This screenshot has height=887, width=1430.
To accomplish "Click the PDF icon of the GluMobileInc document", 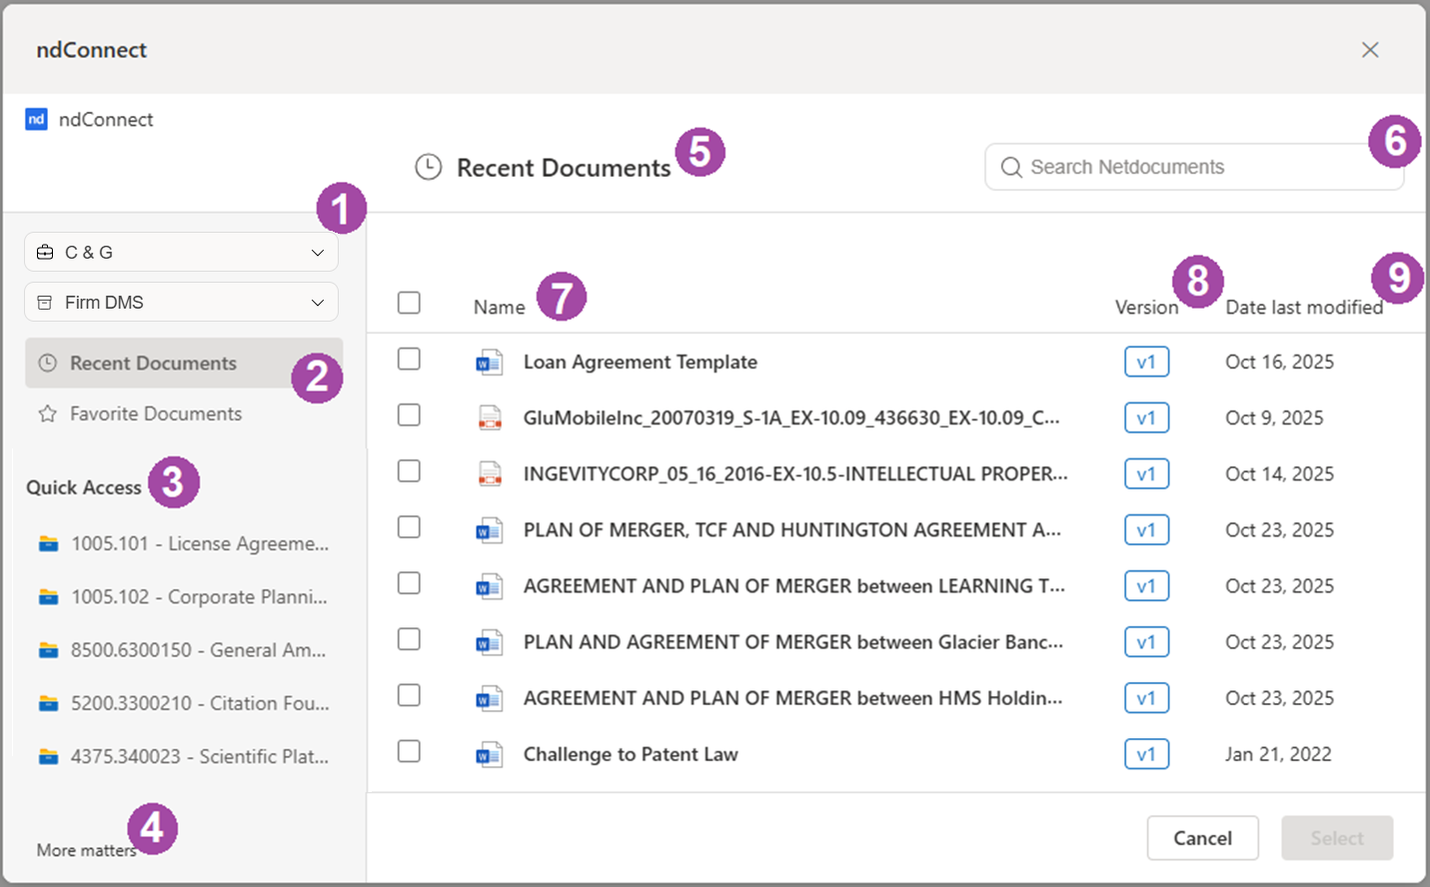I will tap(490, 419).
